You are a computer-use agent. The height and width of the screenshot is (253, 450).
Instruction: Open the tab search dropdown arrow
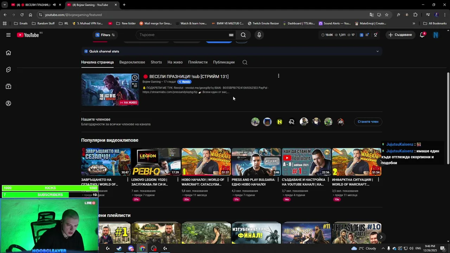(x=5, y=5)
